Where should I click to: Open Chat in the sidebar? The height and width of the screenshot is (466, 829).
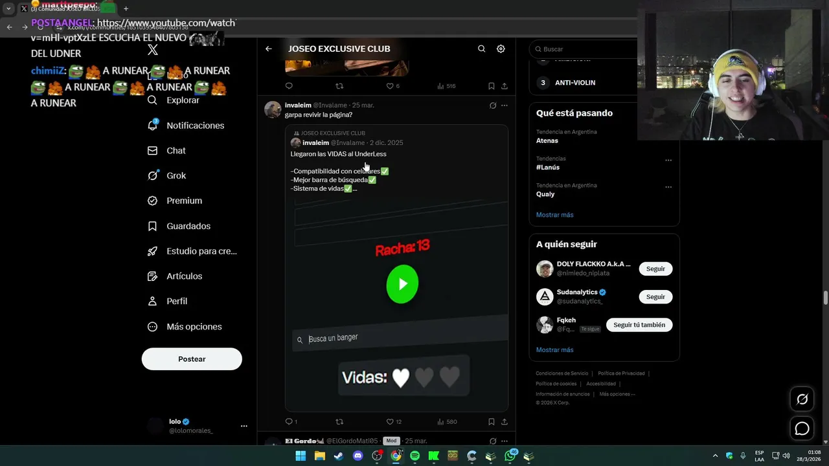coord(166,151)
